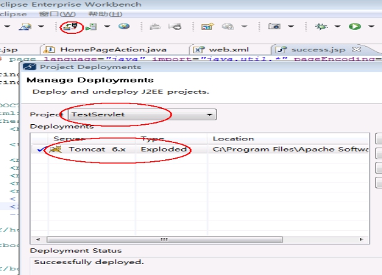
Task: Expand the dropdown beside image wizard icon
Action: [41, 26]
